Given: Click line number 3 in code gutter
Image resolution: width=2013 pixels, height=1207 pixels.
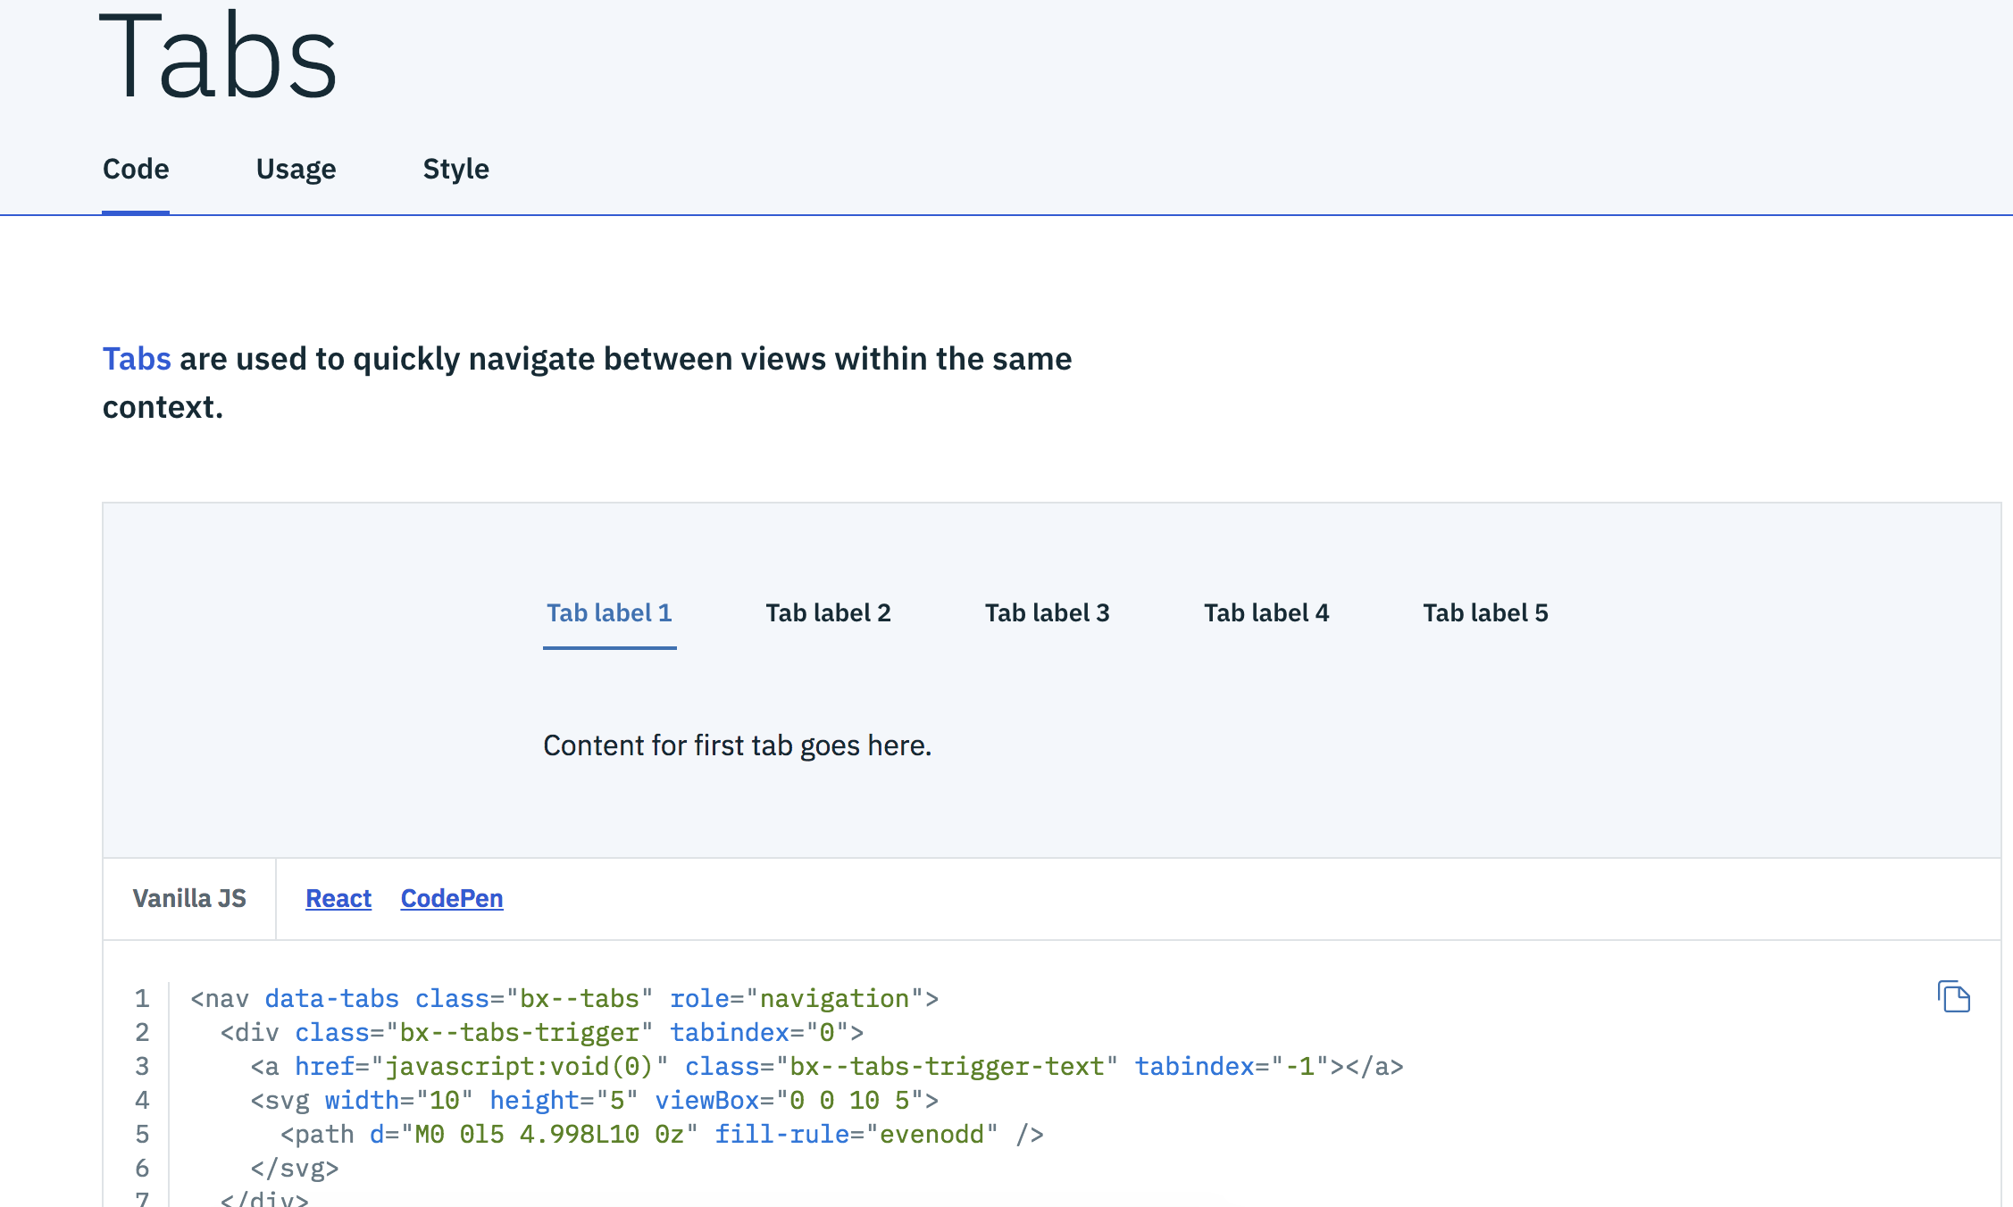Looking at the screenshot, I should click(x=142, y=1066).
